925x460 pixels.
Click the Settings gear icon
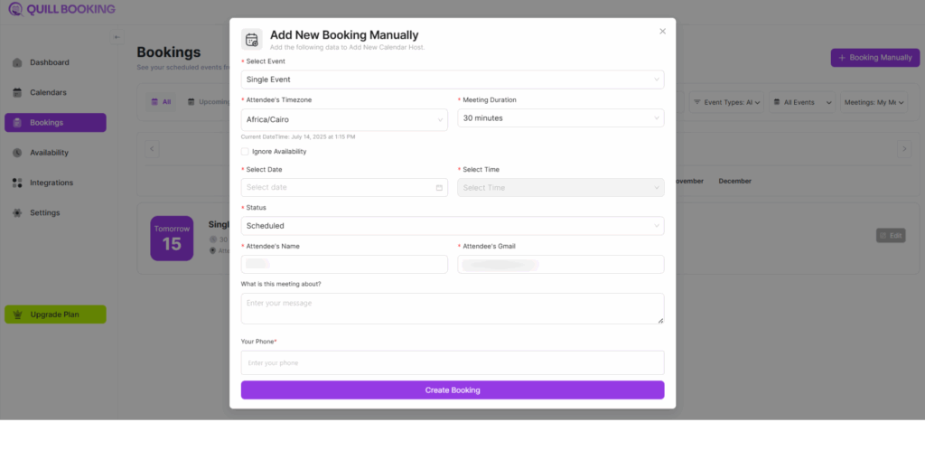(17, 212)
